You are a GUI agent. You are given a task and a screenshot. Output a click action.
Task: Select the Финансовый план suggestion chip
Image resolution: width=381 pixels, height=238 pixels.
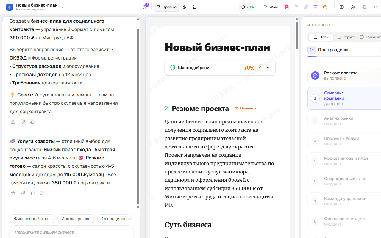(32, 219)
